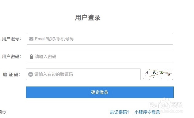Image resolution: width=194 pixels, height=118 pixels.
Task: Click the partially visible 同步 text
Action: tap(3, 112)
